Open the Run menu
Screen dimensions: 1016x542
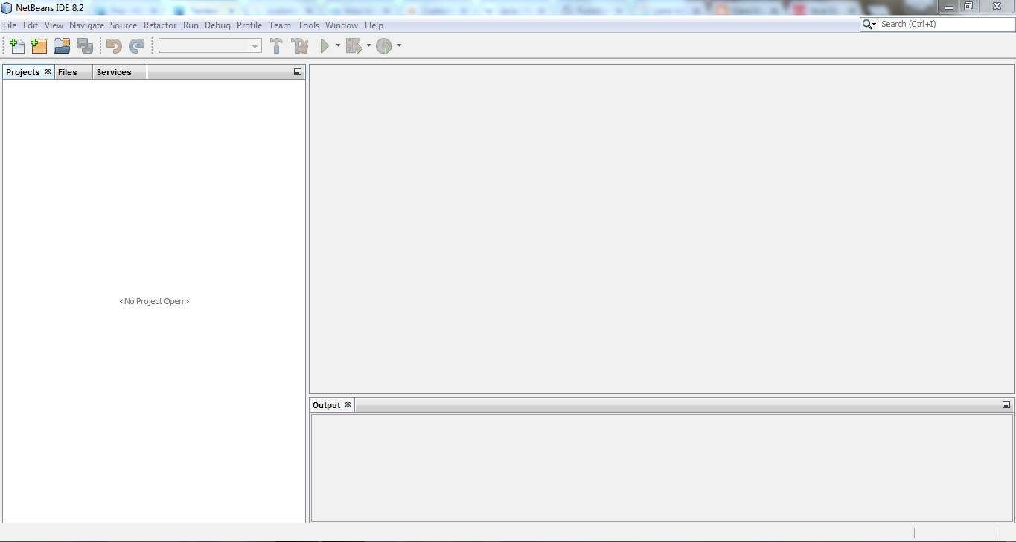pos(191,25)
